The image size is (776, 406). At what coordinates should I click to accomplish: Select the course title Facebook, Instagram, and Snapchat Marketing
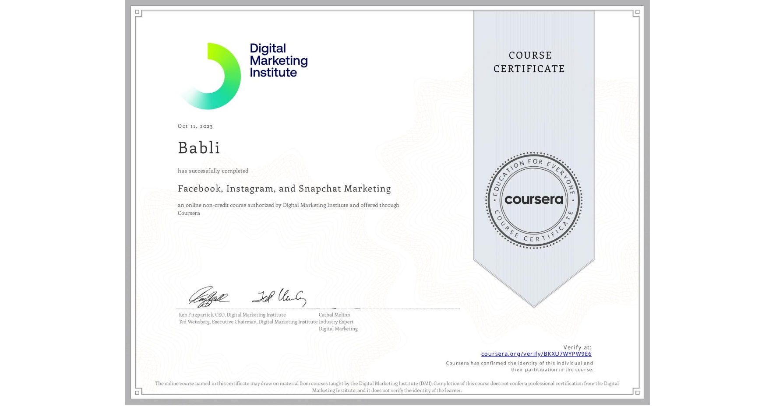point(284,189)
